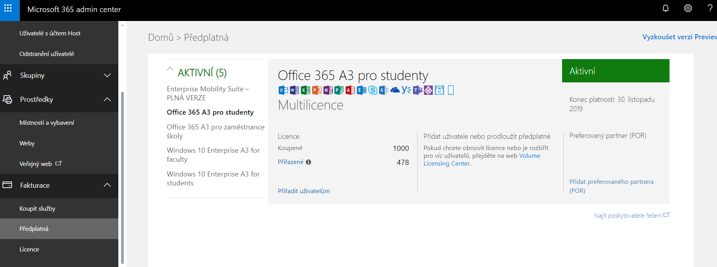Open the settings gear icon
This screenshot has width=717, height=267.
pyautogui.click(x=688, y=9)
